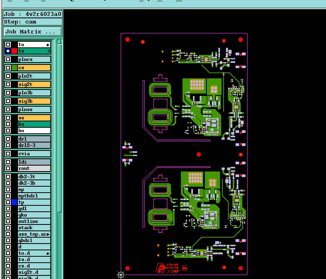Select the gko layer row
This screenshot has height=279, width=326.
(34, 215)
